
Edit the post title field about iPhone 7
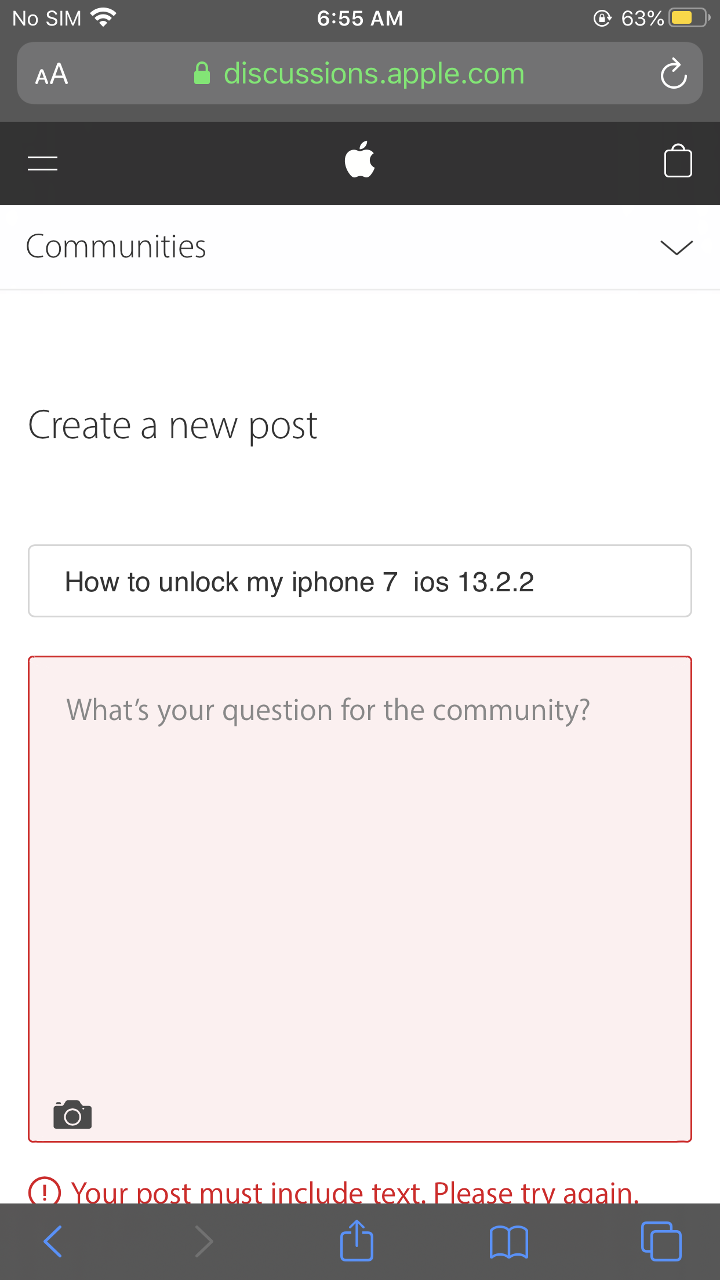tap(359, 581)
